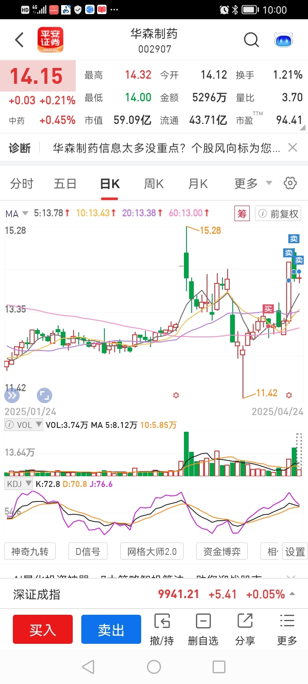Viewport: 308px width, 684px height.
Task: Open chart settings gear icon
Action: 290,183
